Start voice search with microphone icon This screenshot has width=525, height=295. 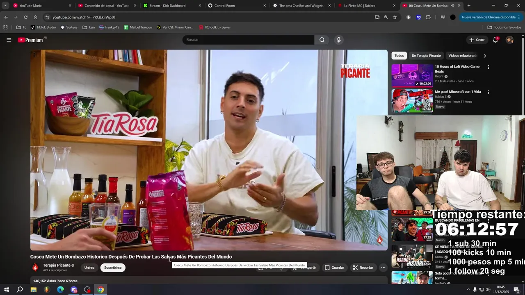(x=338, y=40)
